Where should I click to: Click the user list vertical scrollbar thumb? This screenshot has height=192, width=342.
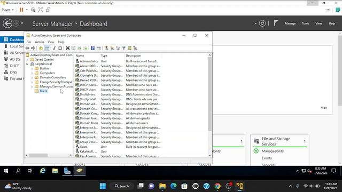click(209, 94)
